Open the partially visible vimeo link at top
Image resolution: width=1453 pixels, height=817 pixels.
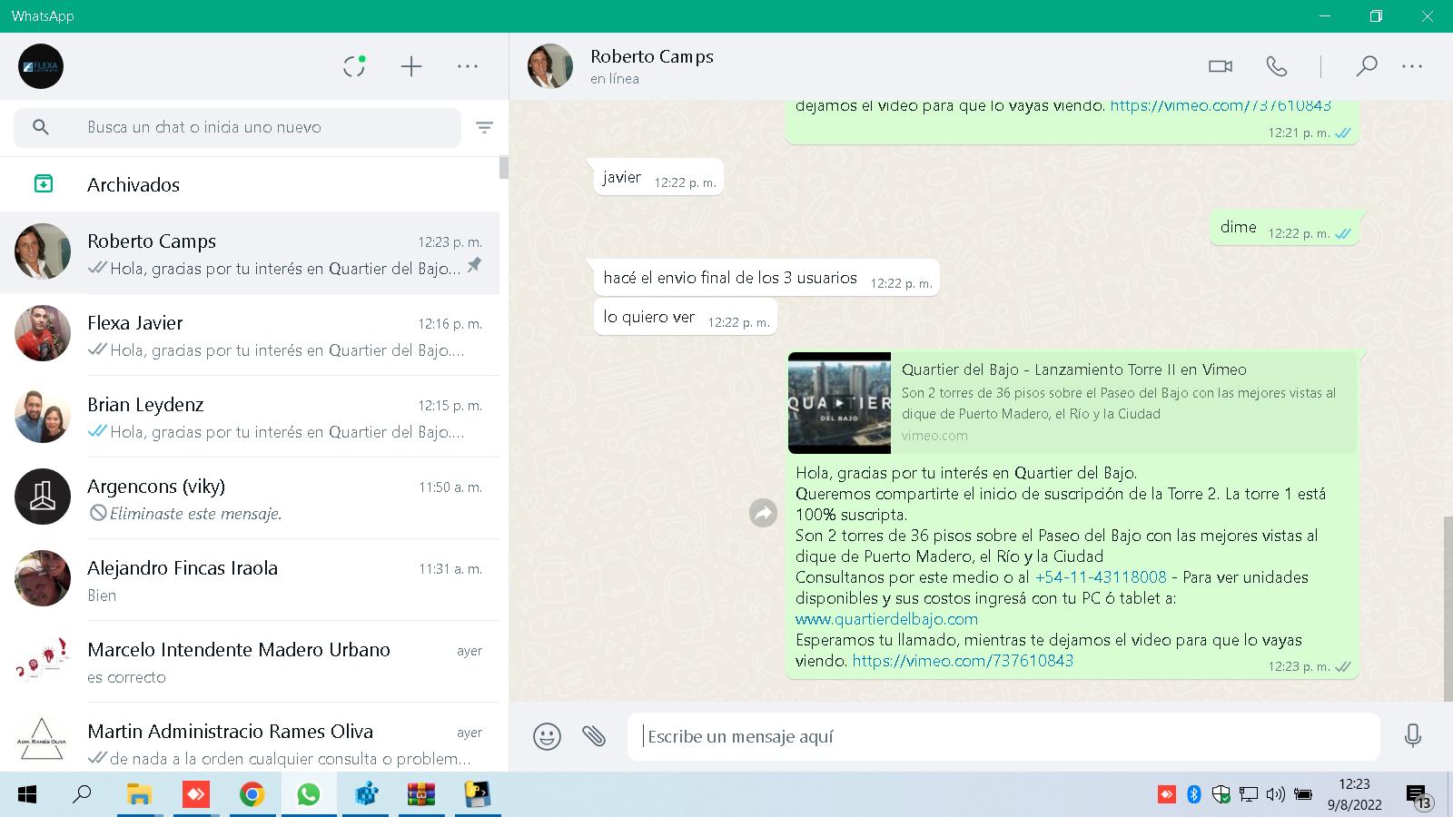(x=1221, y=105)
